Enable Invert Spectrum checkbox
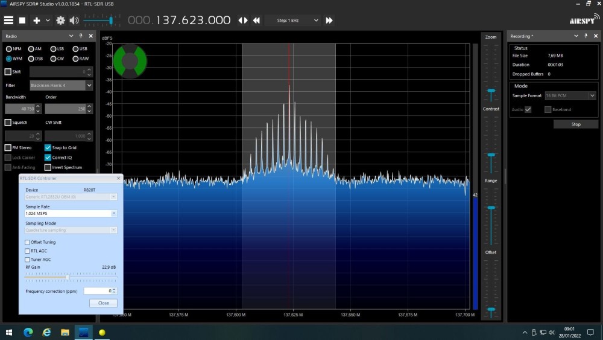This screenshot has height=340, width=603. pos(48,167)
